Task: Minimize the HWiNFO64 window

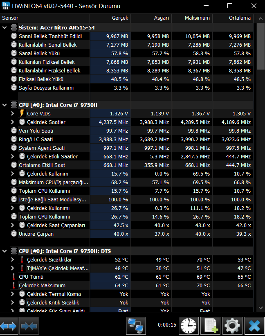Action: (206, 6)
